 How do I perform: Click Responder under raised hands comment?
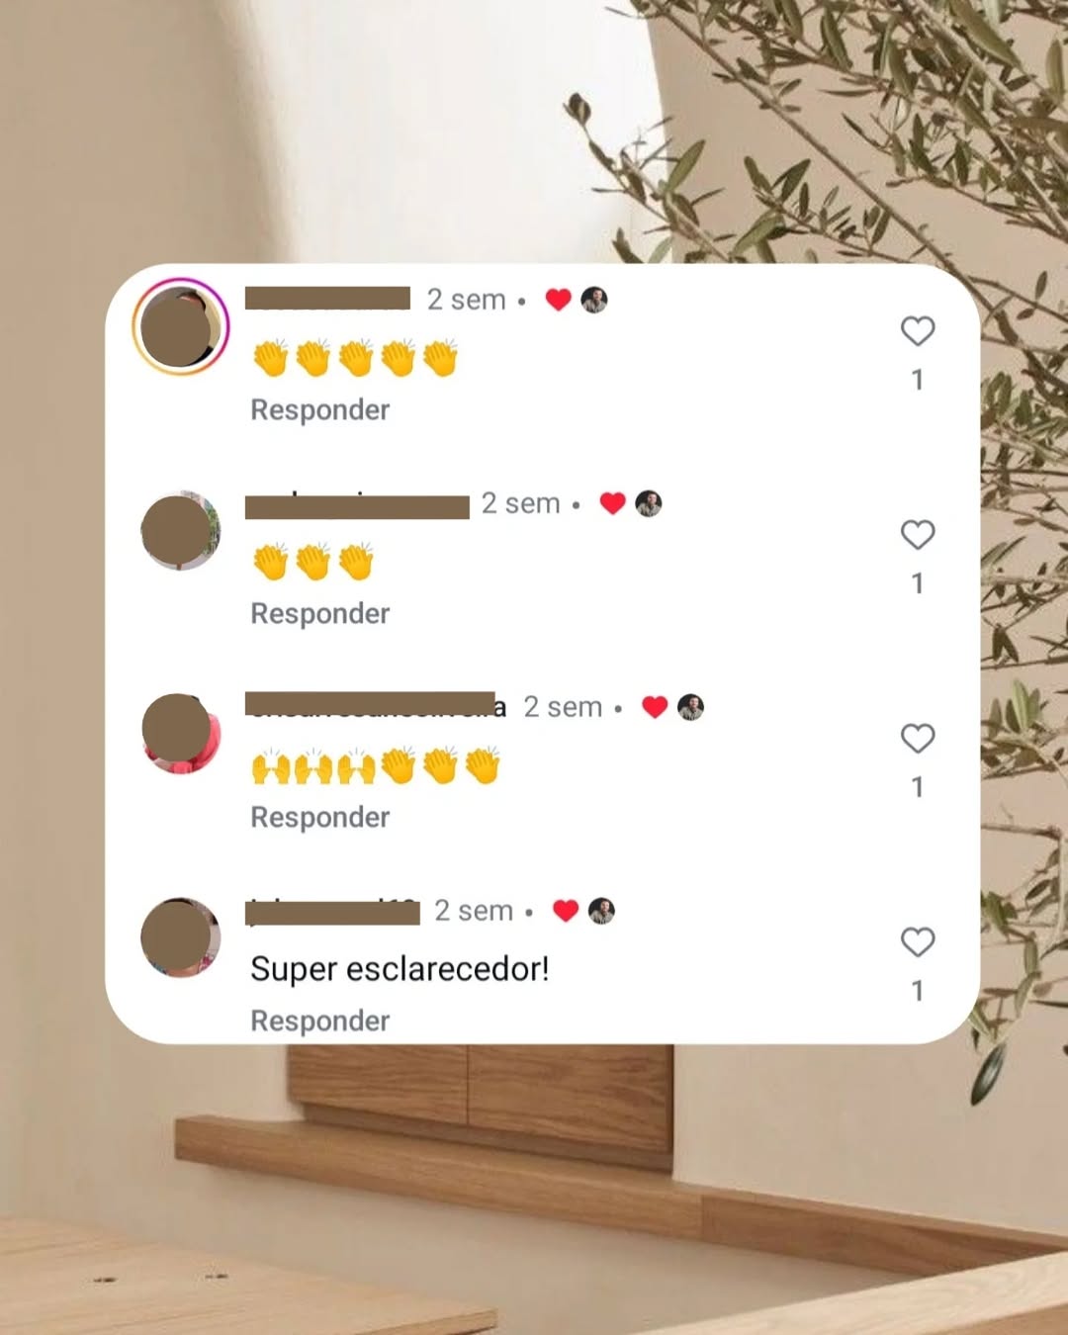point(319,817)
